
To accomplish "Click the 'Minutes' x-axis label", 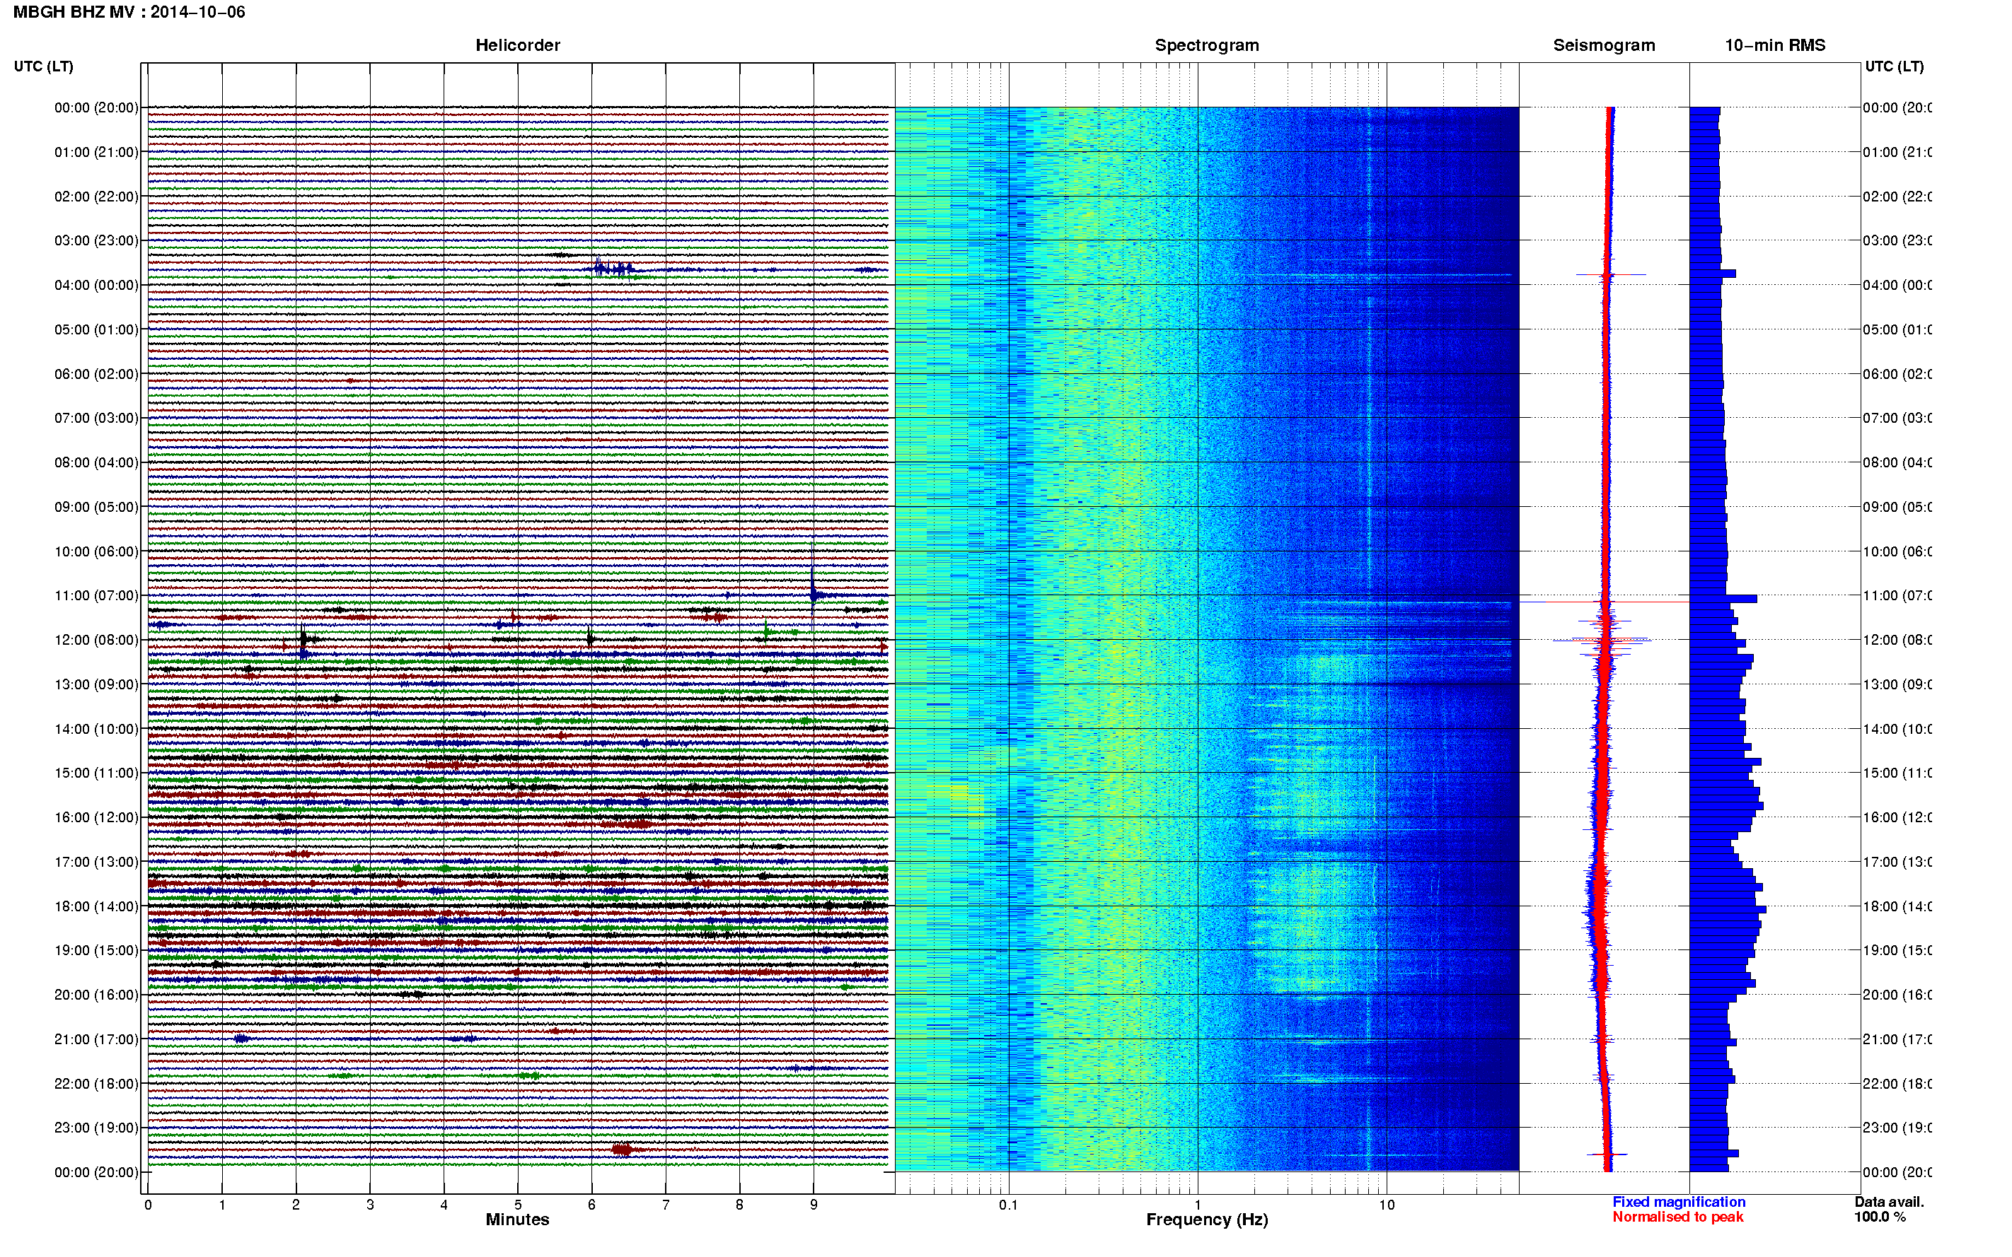I will click(517, 1220).
